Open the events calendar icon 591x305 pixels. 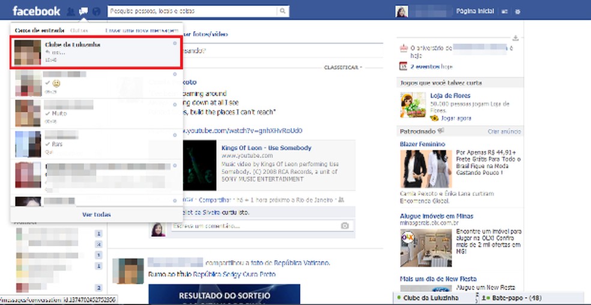click(403, 66)
